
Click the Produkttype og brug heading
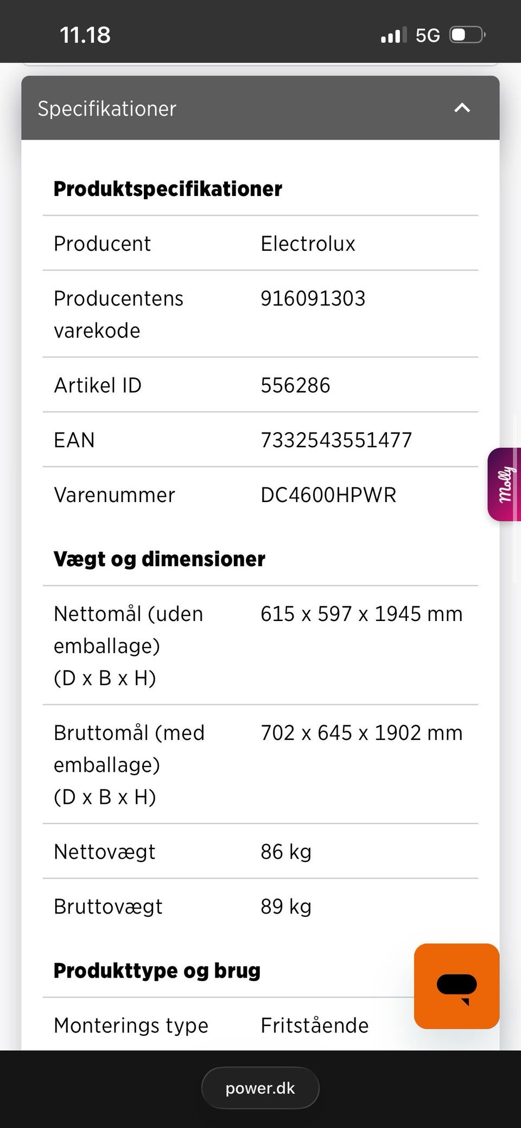[x=157, y=970]
